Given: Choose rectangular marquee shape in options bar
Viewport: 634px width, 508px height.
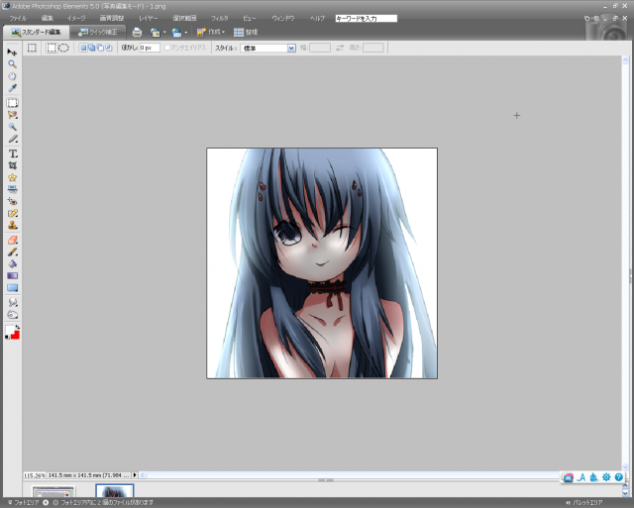Looking at the screenshot, I should [x=51, y=49].
